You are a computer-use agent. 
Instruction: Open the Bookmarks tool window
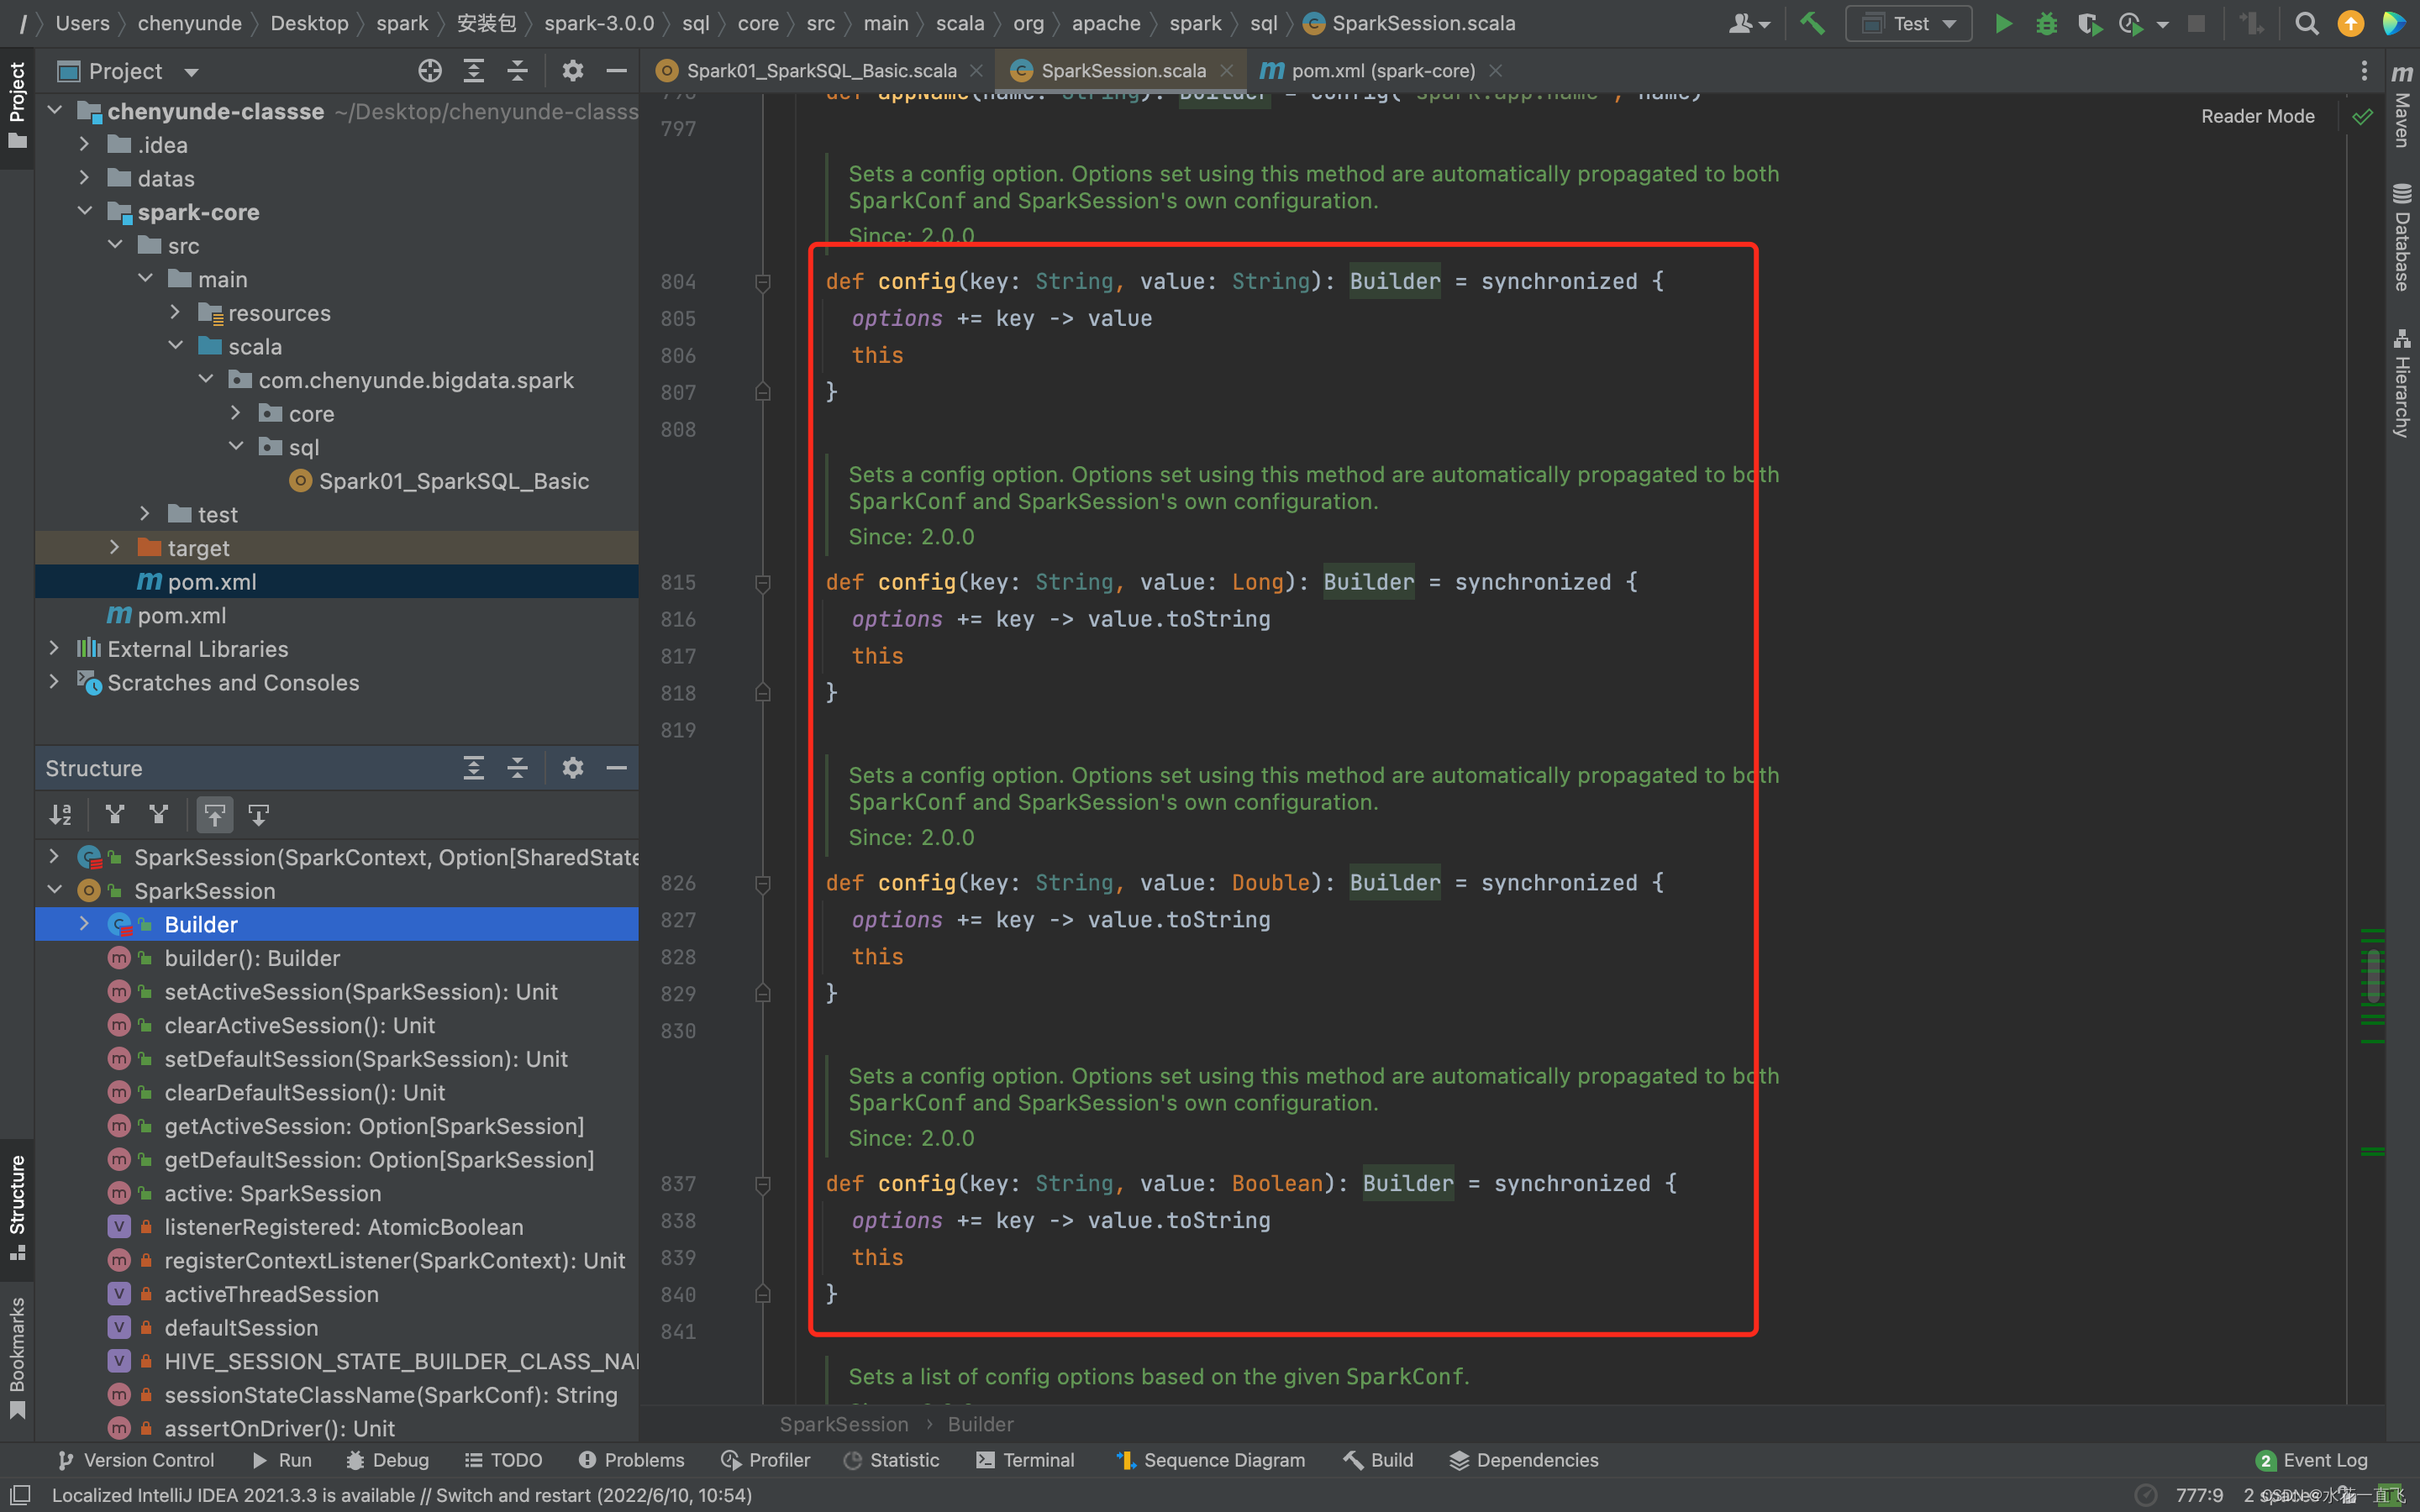[x=16, y=1358]
